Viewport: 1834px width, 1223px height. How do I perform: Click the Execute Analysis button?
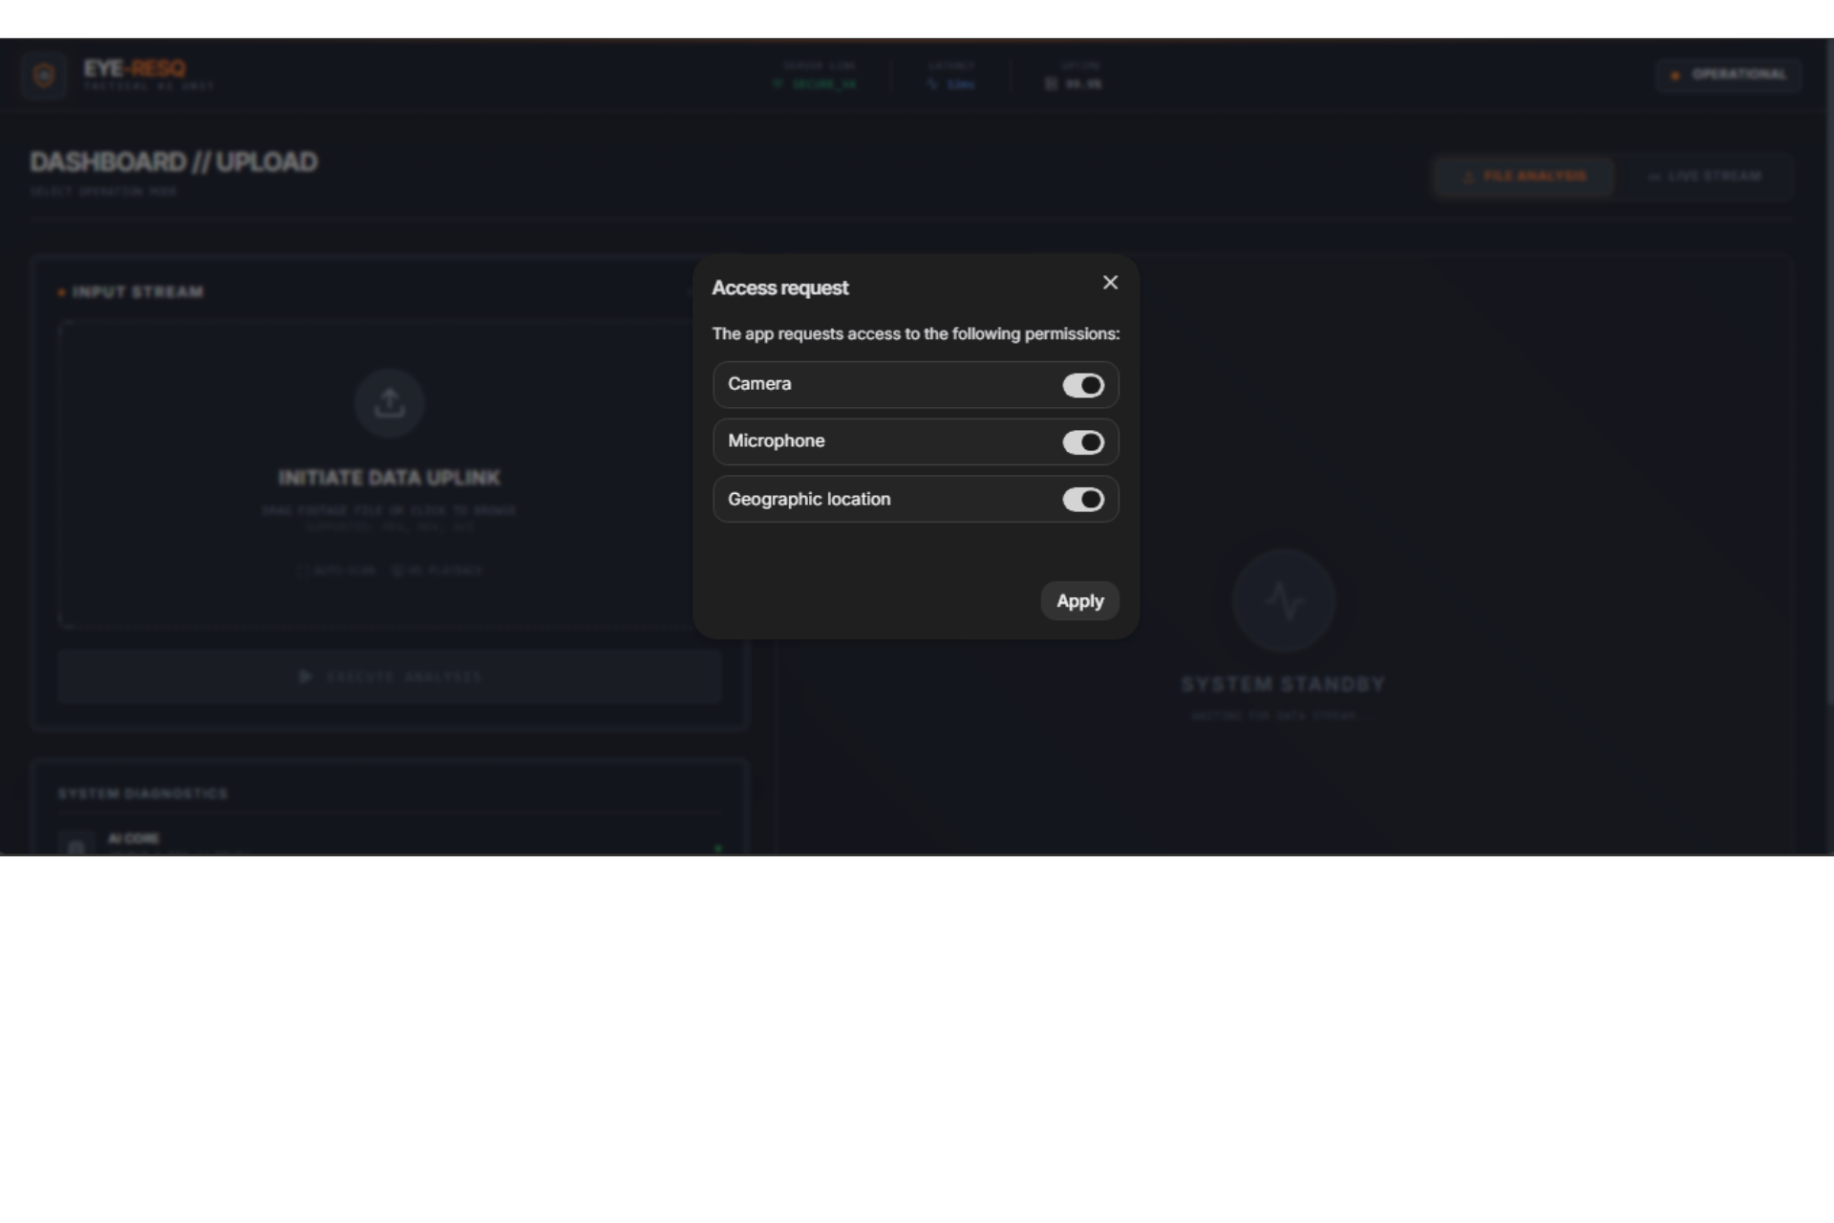click(389, 676)
